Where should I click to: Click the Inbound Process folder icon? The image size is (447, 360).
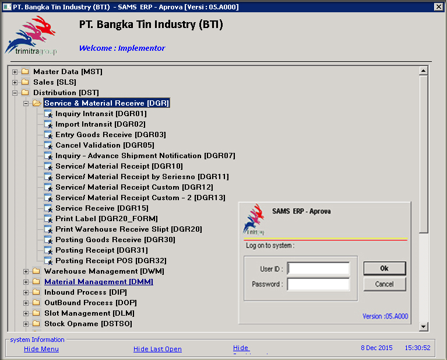[x=36, y=292]
